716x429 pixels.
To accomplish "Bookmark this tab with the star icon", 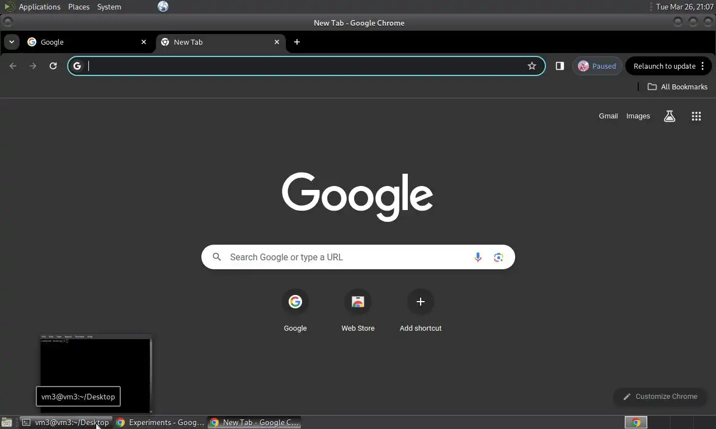I will coord(532,66).
